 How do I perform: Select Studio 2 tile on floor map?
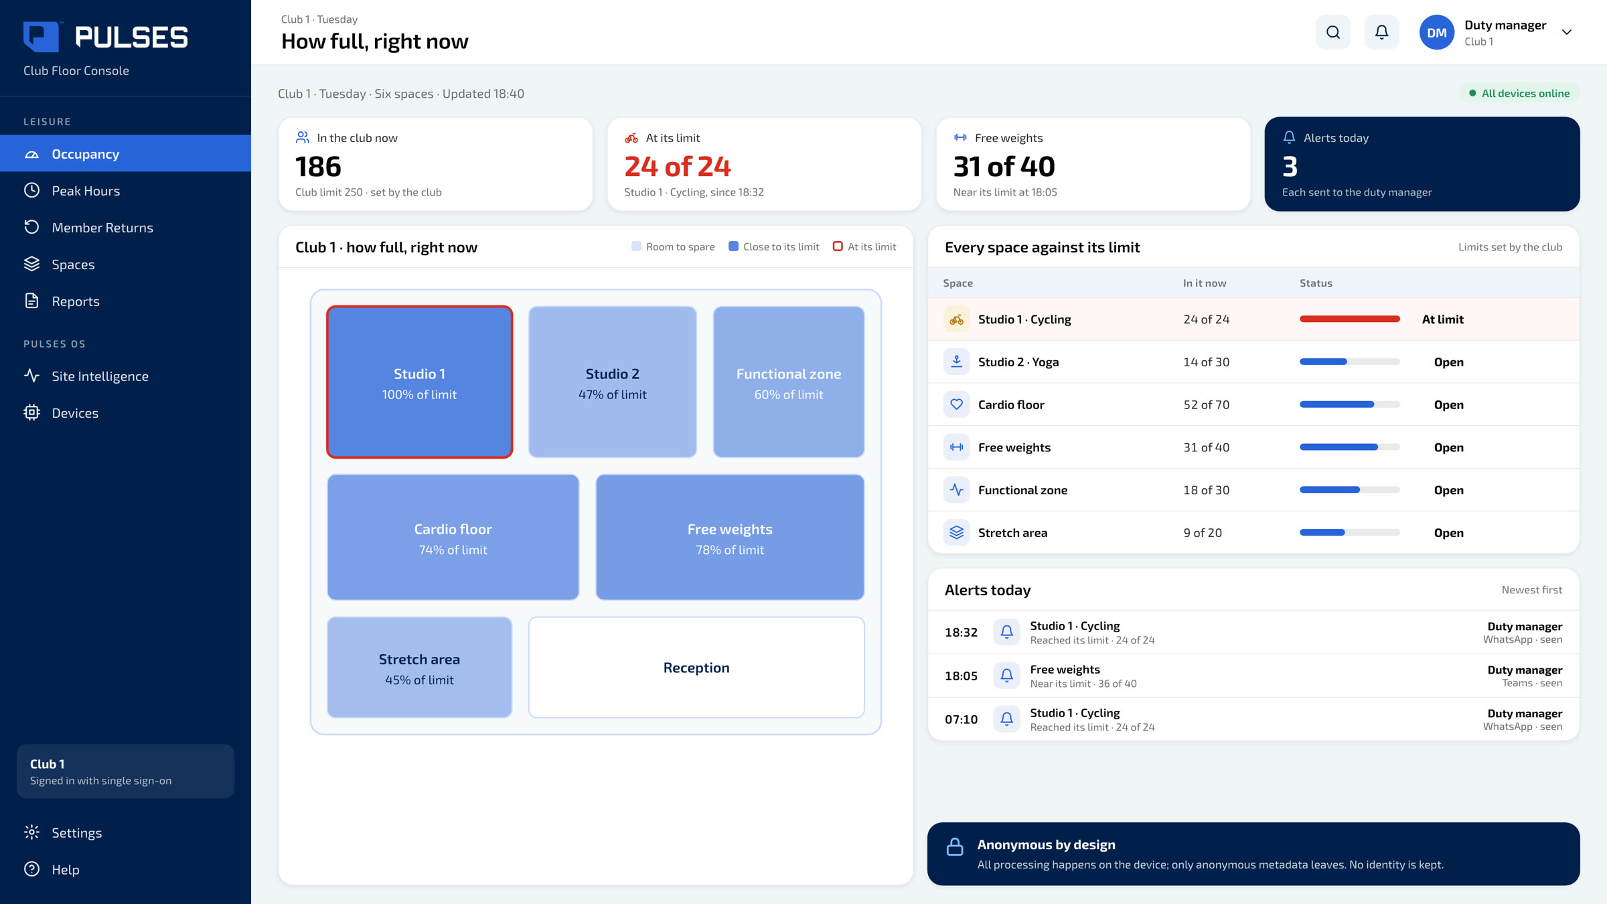point(612,382)
